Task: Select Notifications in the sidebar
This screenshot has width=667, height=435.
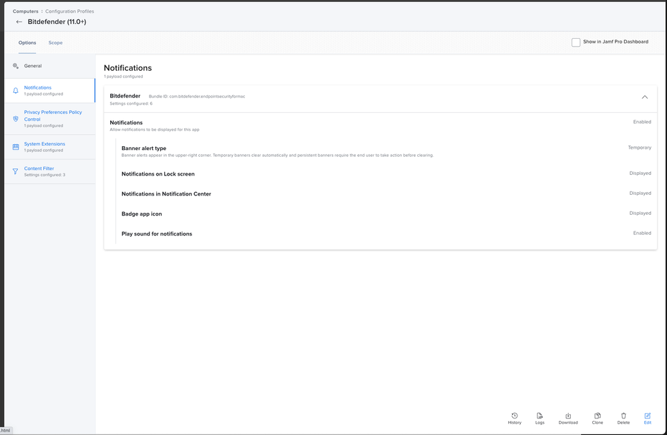Action: click(x=50, y=91)
